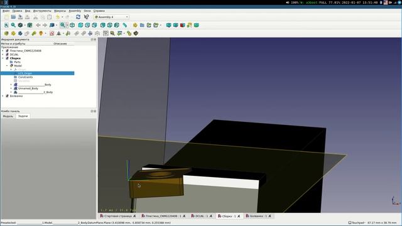This screenshot has width=402, height=226.
Task: Open the Assembly menu
Action: 75,11
